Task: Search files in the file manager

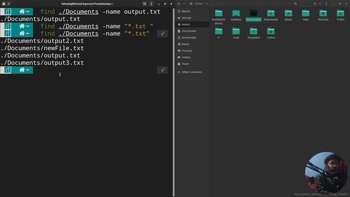Action: [x=295, y=4]
